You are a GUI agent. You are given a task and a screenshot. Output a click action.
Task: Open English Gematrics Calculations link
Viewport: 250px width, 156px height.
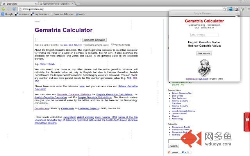(x=114, y=94)
